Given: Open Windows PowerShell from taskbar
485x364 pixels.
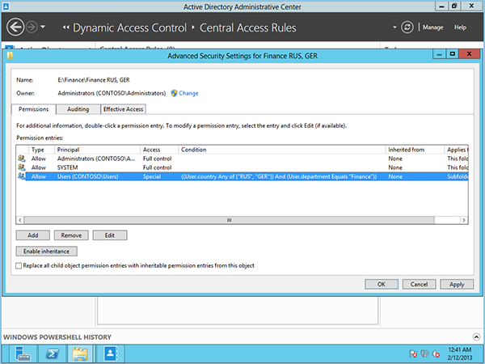Looking at the screenshot, I should (x=53, y=353).
